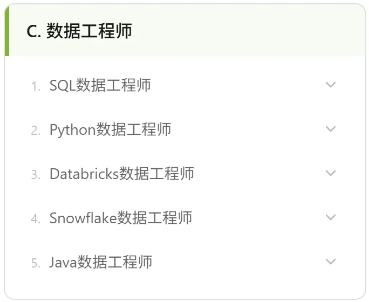Click list number 5 beside Java
The width and height of the screenshot is (369, 302).
36,263
